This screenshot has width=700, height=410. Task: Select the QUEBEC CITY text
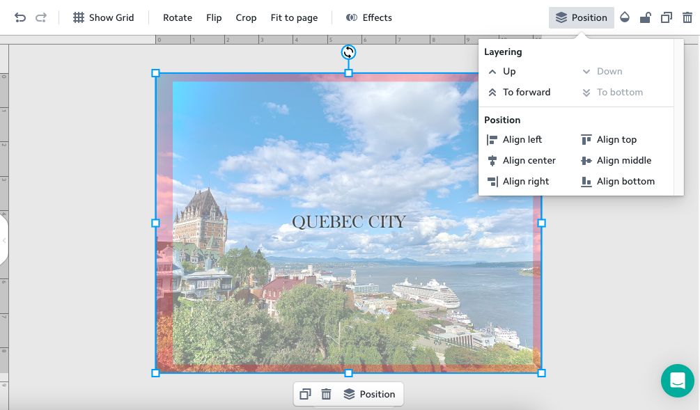349,222
